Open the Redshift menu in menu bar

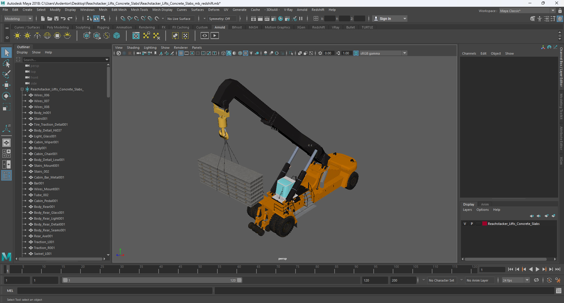pos(318,10)
